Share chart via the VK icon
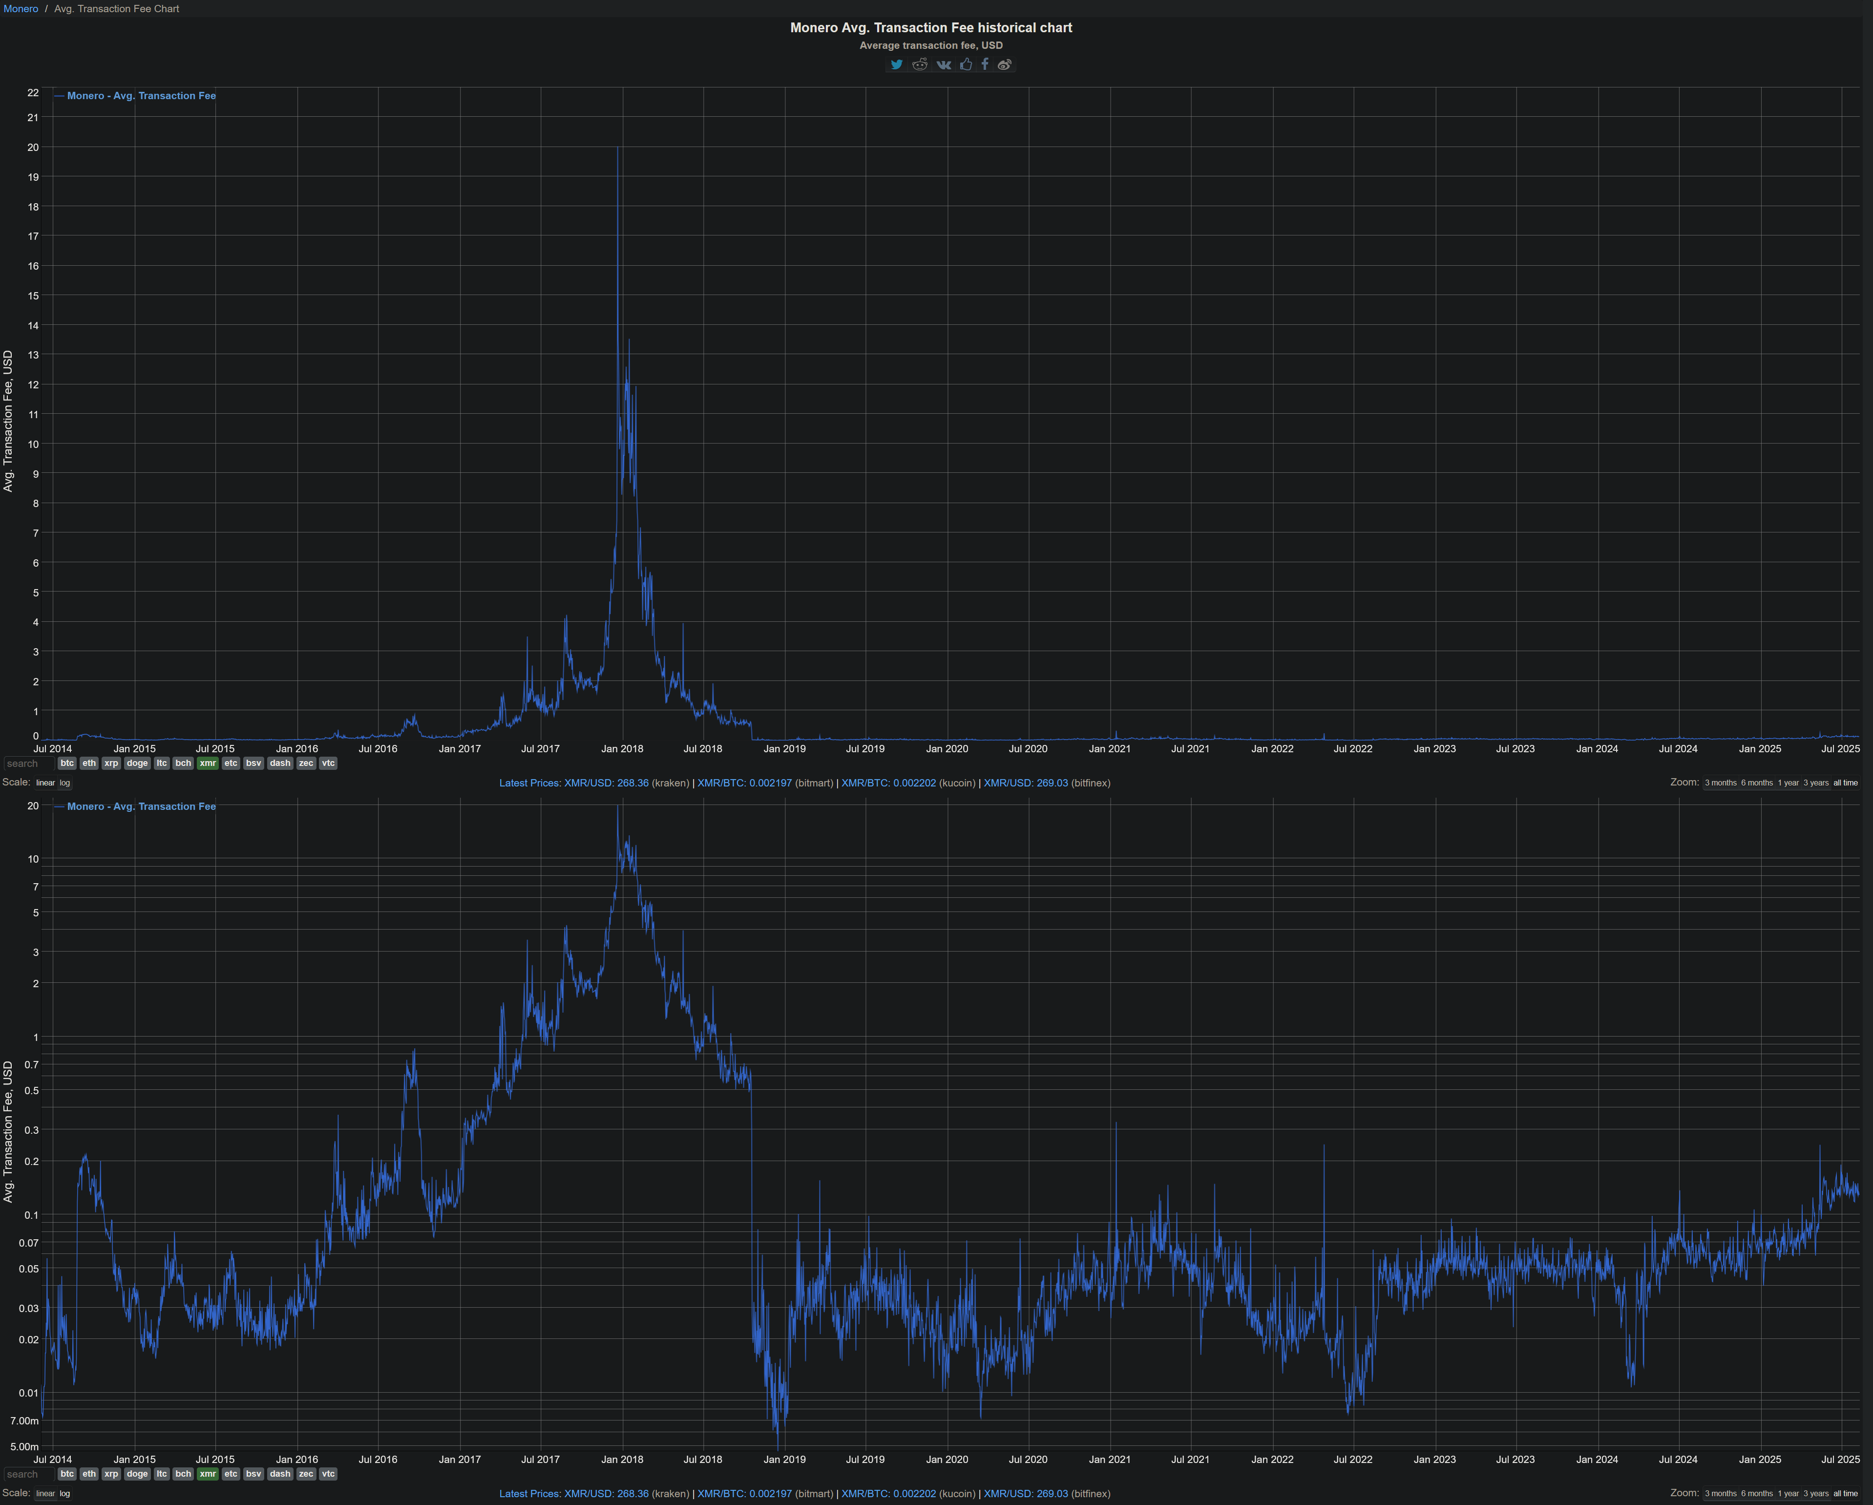Image resolution: width=1873 pixels, height=1505 pixels. pos(944,64)
